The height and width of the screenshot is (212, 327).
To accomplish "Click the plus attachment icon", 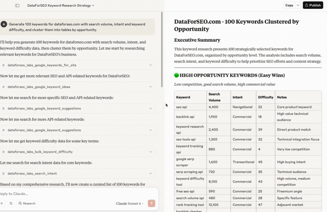I will [2, 203].
